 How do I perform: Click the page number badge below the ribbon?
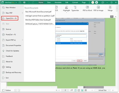coord(112,16)
